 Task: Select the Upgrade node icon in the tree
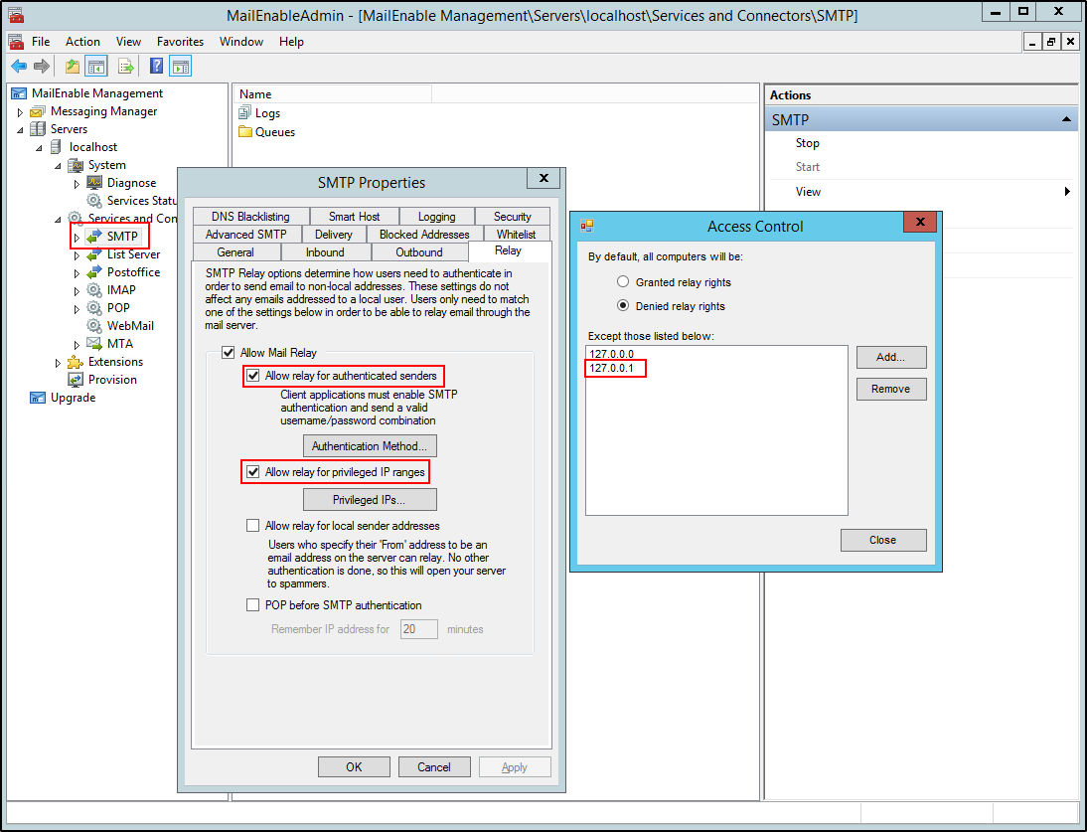click(38, 398)
